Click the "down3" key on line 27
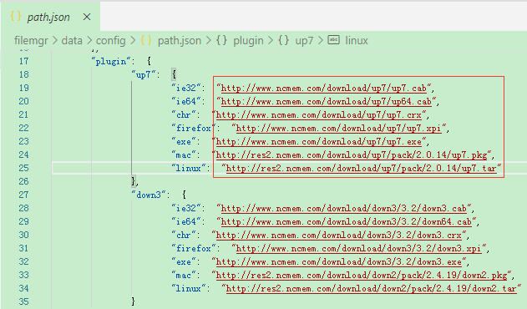This screenshot has height=309, width=527. [148, 195]
